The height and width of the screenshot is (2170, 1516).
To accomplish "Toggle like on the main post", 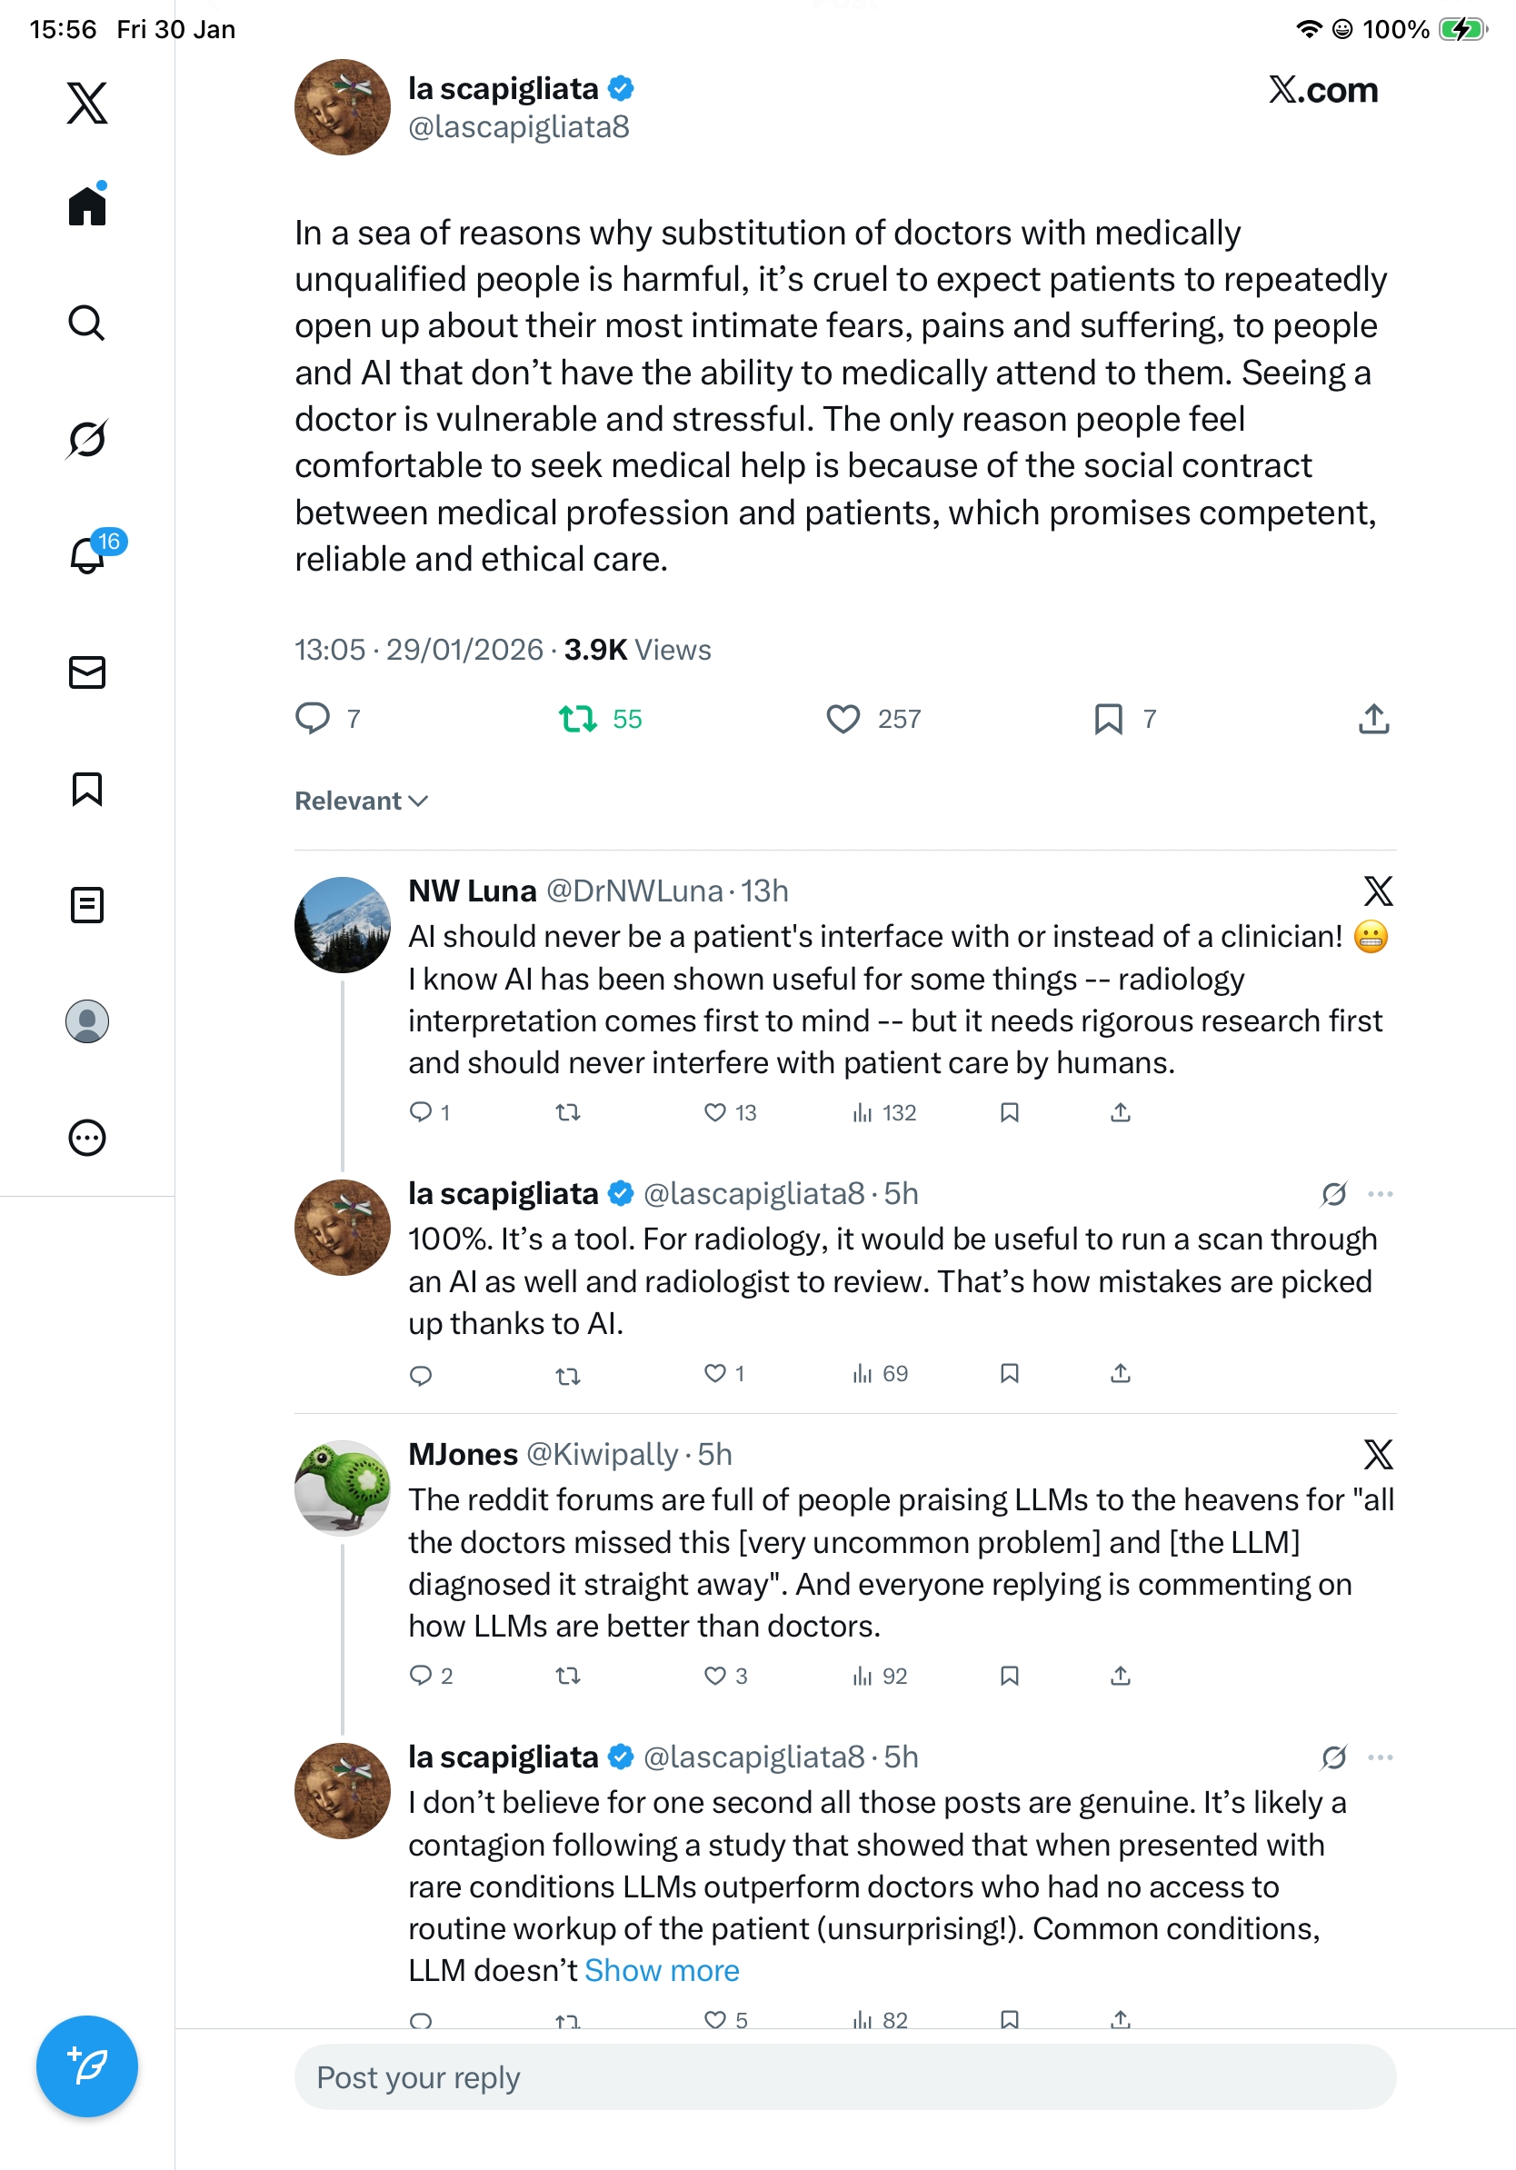I will pyautogui.click(x=843, y=719).
